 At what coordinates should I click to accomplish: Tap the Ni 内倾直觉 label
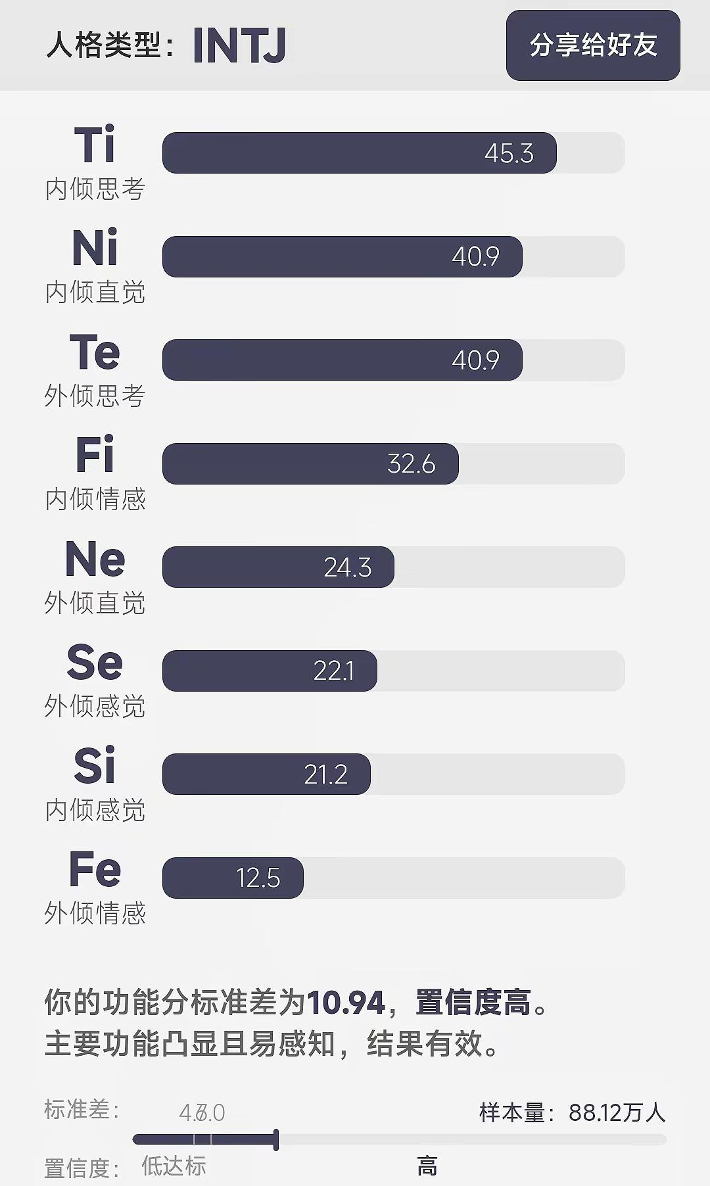(95, 266)
